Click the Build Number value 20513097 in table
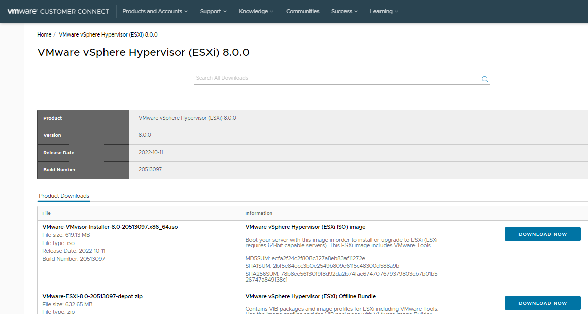 pyautogui.click(x=150, y=169)
